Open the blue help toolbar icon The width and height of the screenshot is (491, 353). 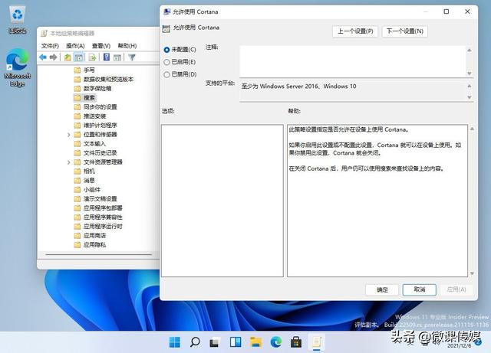pyautogui.click(x=107, y=57)
